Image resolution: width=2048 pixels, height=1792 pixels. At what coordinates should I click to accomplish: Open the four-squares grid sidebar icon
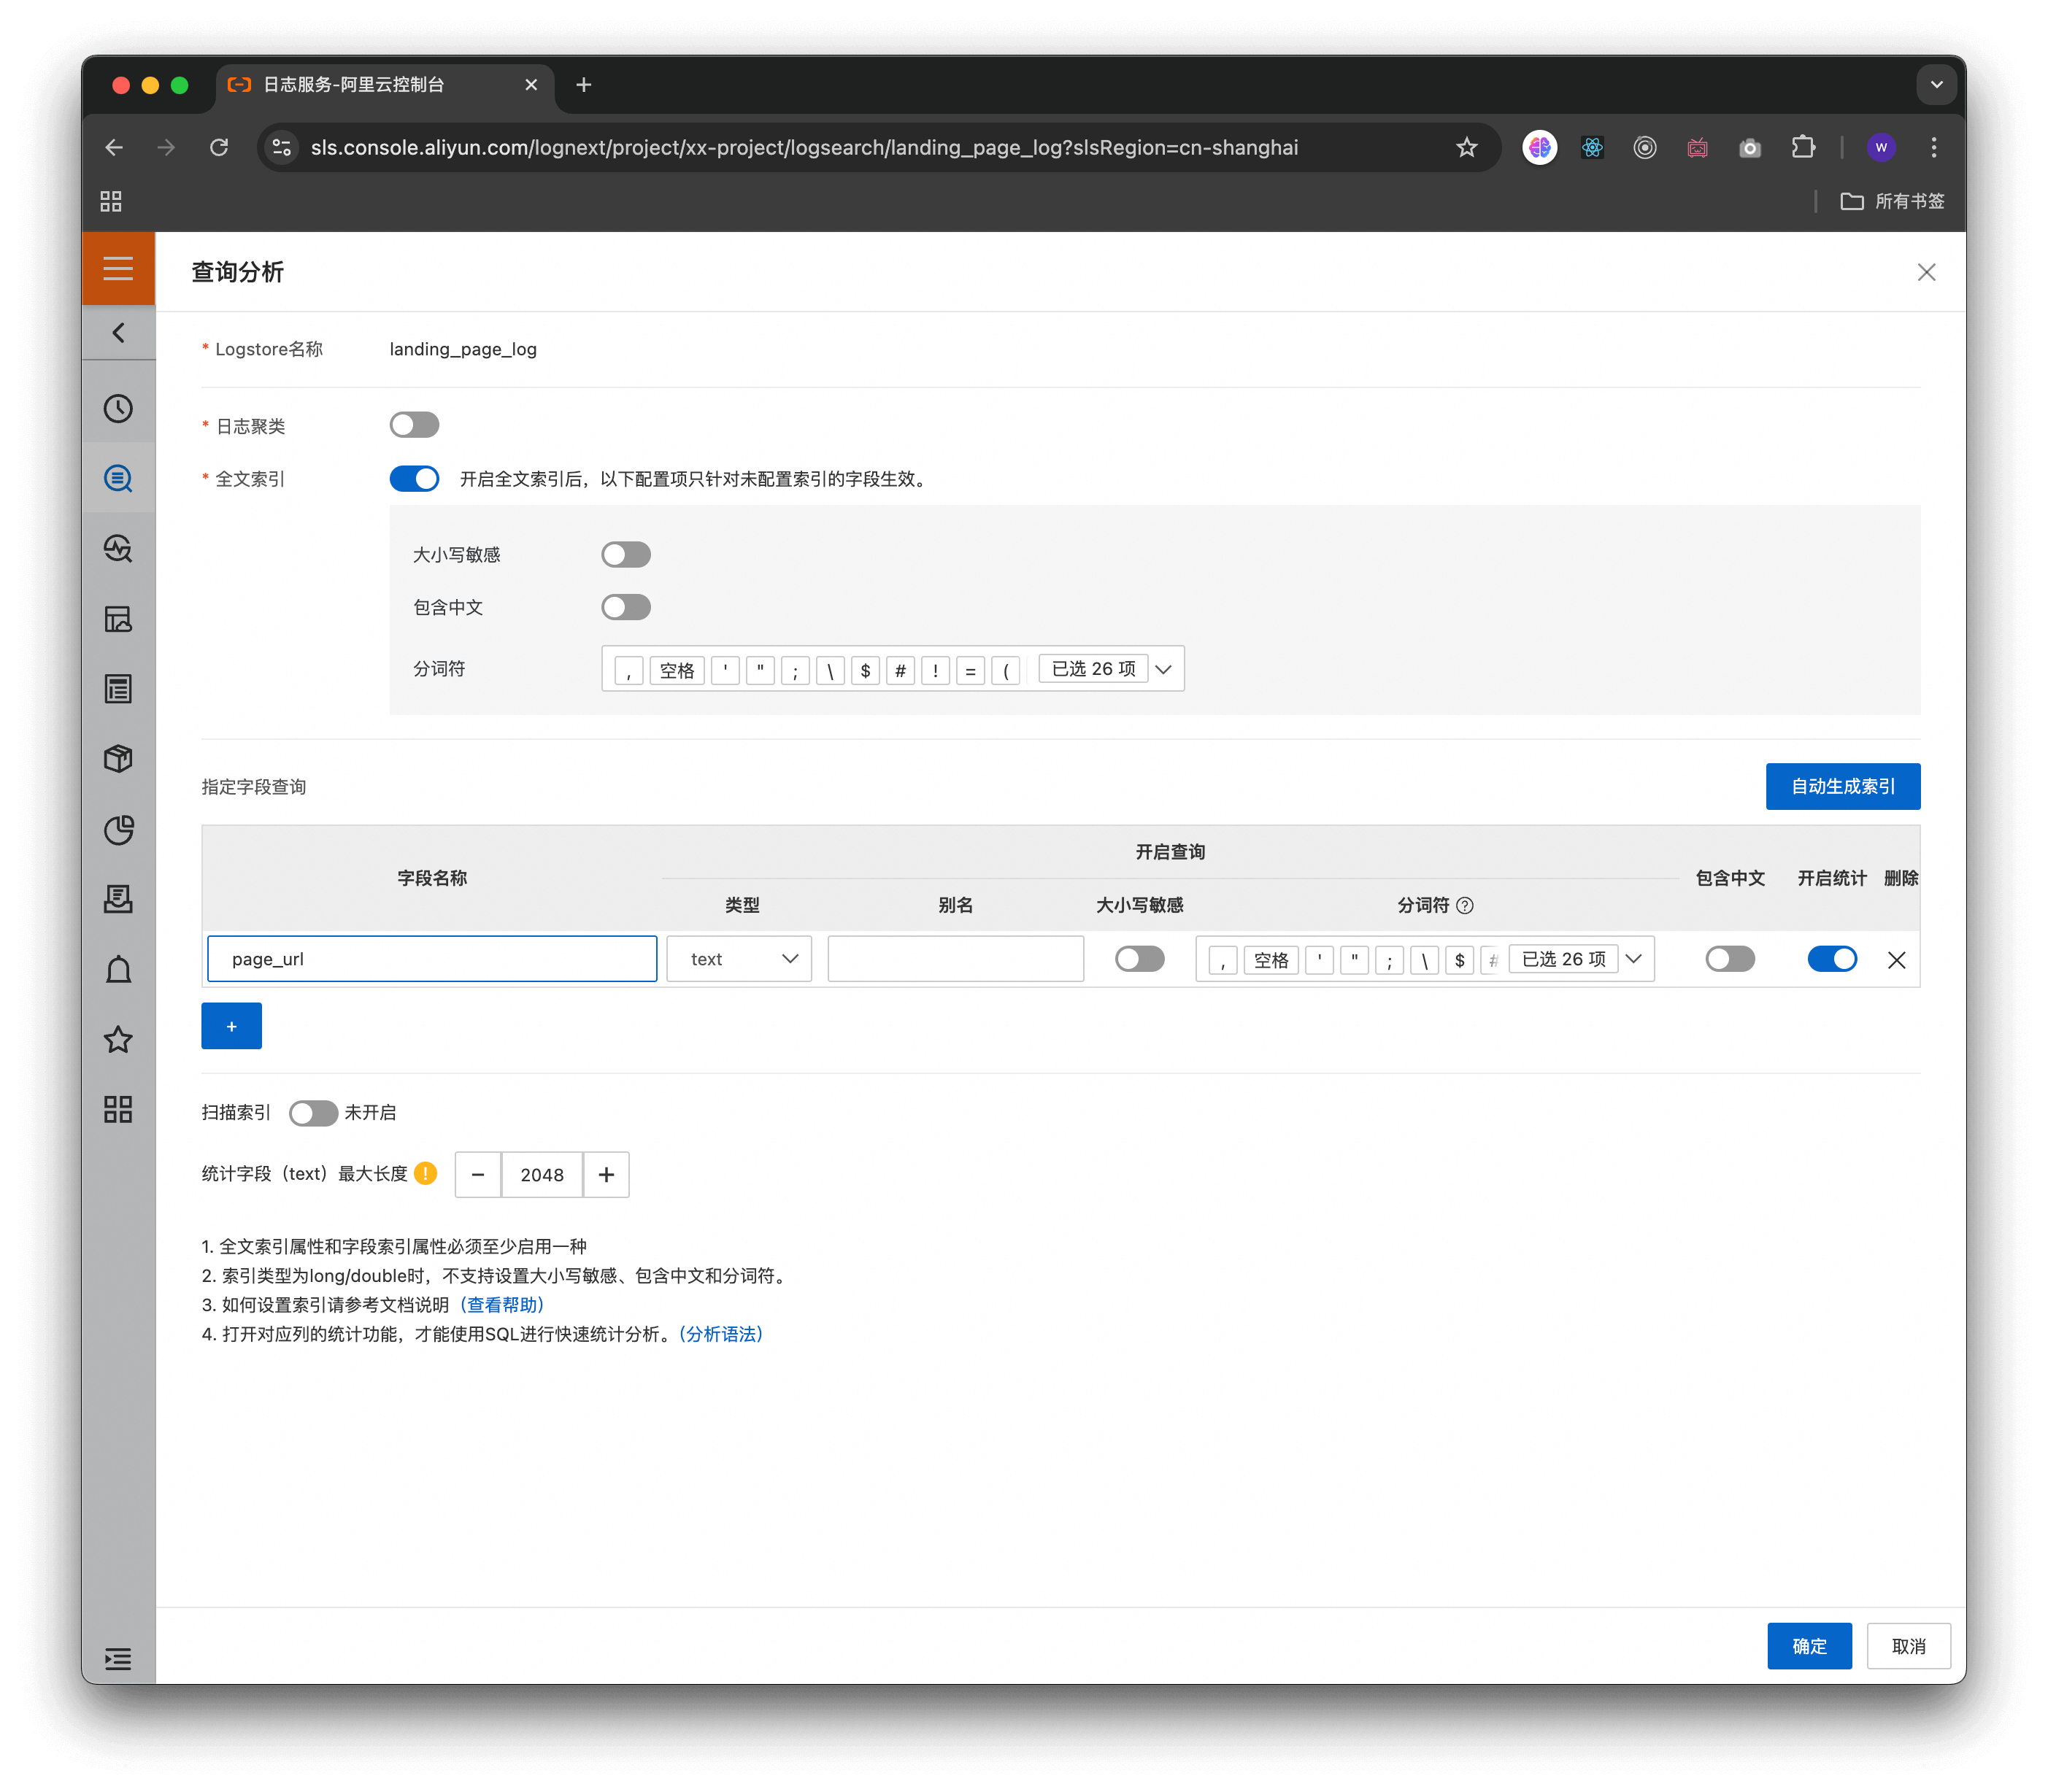coord(118,1109)
